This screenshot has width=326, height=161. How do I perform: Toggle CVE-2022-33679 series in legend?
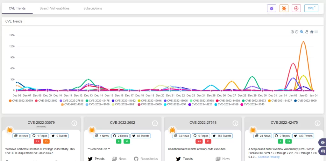[x=21, y=101]
